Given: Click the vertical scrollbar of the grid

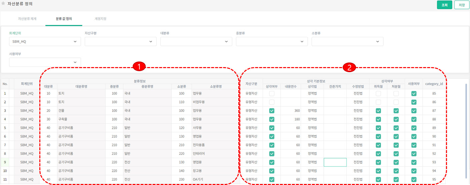Looking at the screenshot, I should point(466,130).
